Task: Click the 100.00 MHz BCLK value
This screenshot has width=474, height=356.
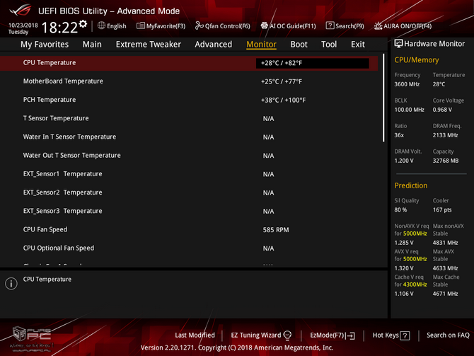Action: 410,110
